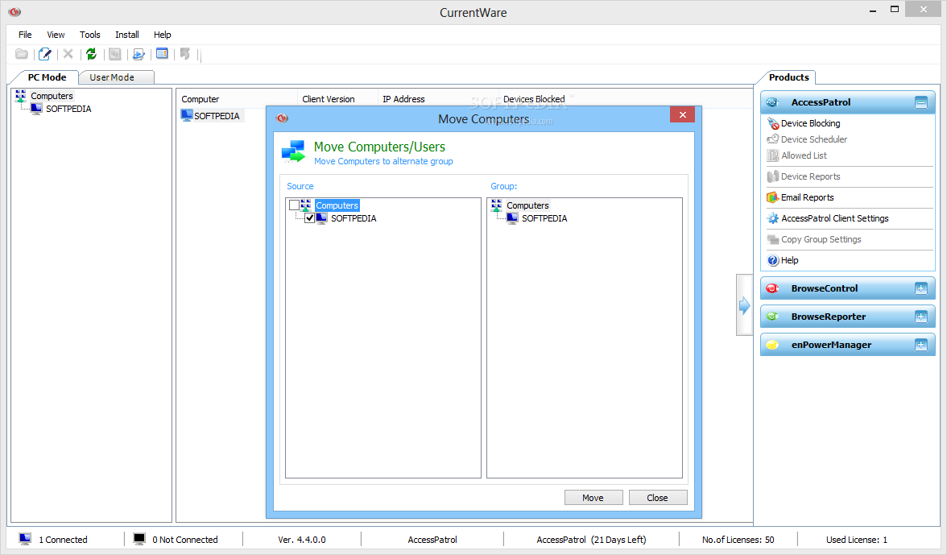Click the Allowed List icon
Screen dimensions: 947x555
point(772,155)
